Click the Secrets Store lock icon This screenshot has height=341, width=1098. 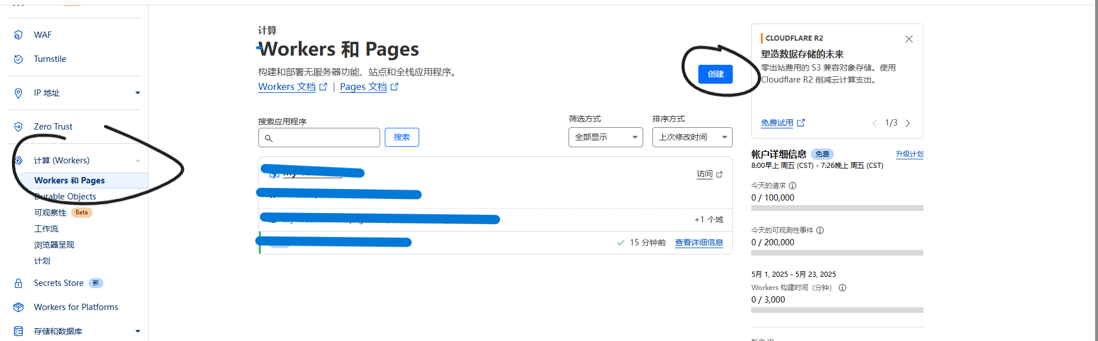(18, 283)
